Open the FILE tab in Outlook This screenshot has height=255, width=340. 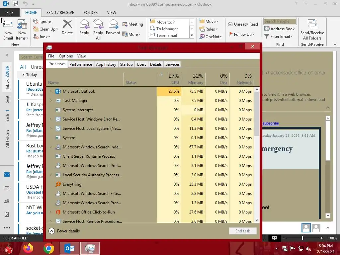pyautogui.click(x=10, y=13)
